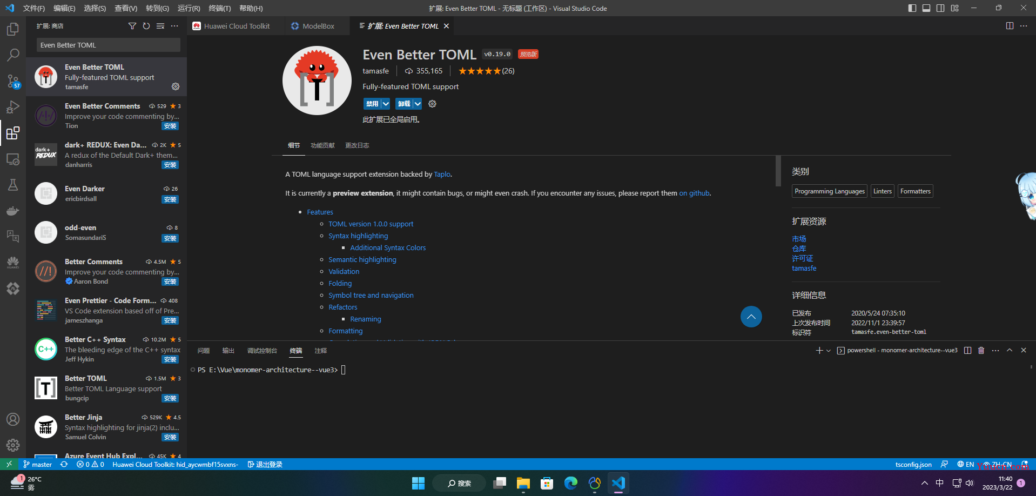Kill the terminal with trash icon

(981, 351)
